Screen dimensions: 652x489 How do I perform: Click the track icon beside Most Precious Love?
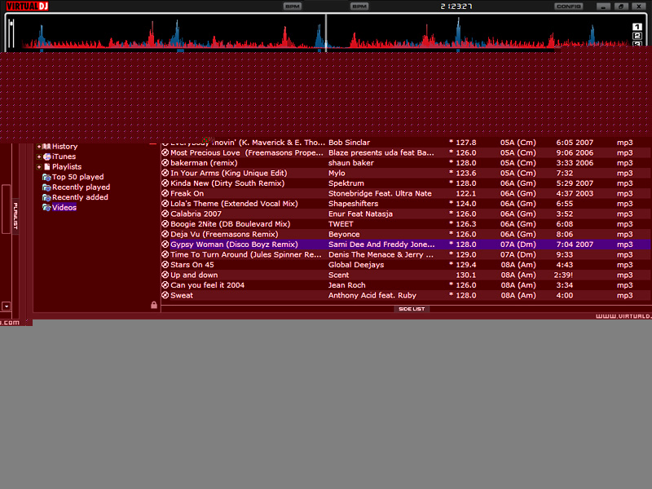pyautogui.click(x=165, y=152)
